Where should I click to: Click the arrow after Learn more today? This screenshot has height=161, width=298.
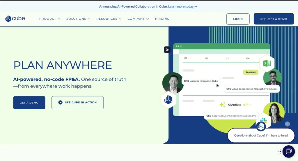(x=196, y=6)
